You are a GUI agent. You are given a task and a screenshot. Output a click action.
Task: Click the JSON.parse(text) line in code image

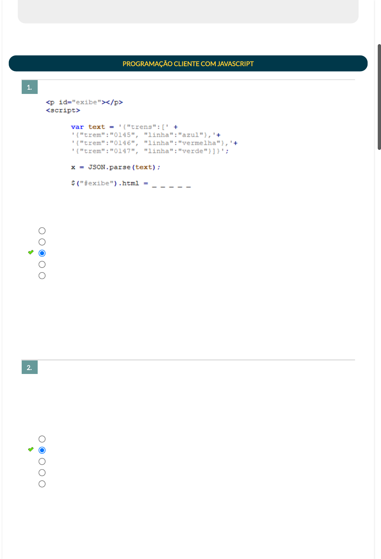pos(116,167)
